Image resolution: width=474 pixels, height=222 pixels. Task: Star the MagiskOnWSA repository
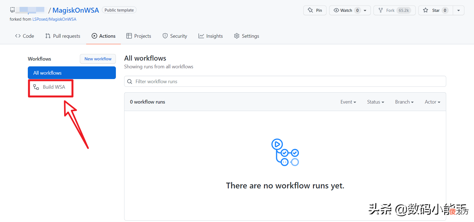click(x=436, y=10)
